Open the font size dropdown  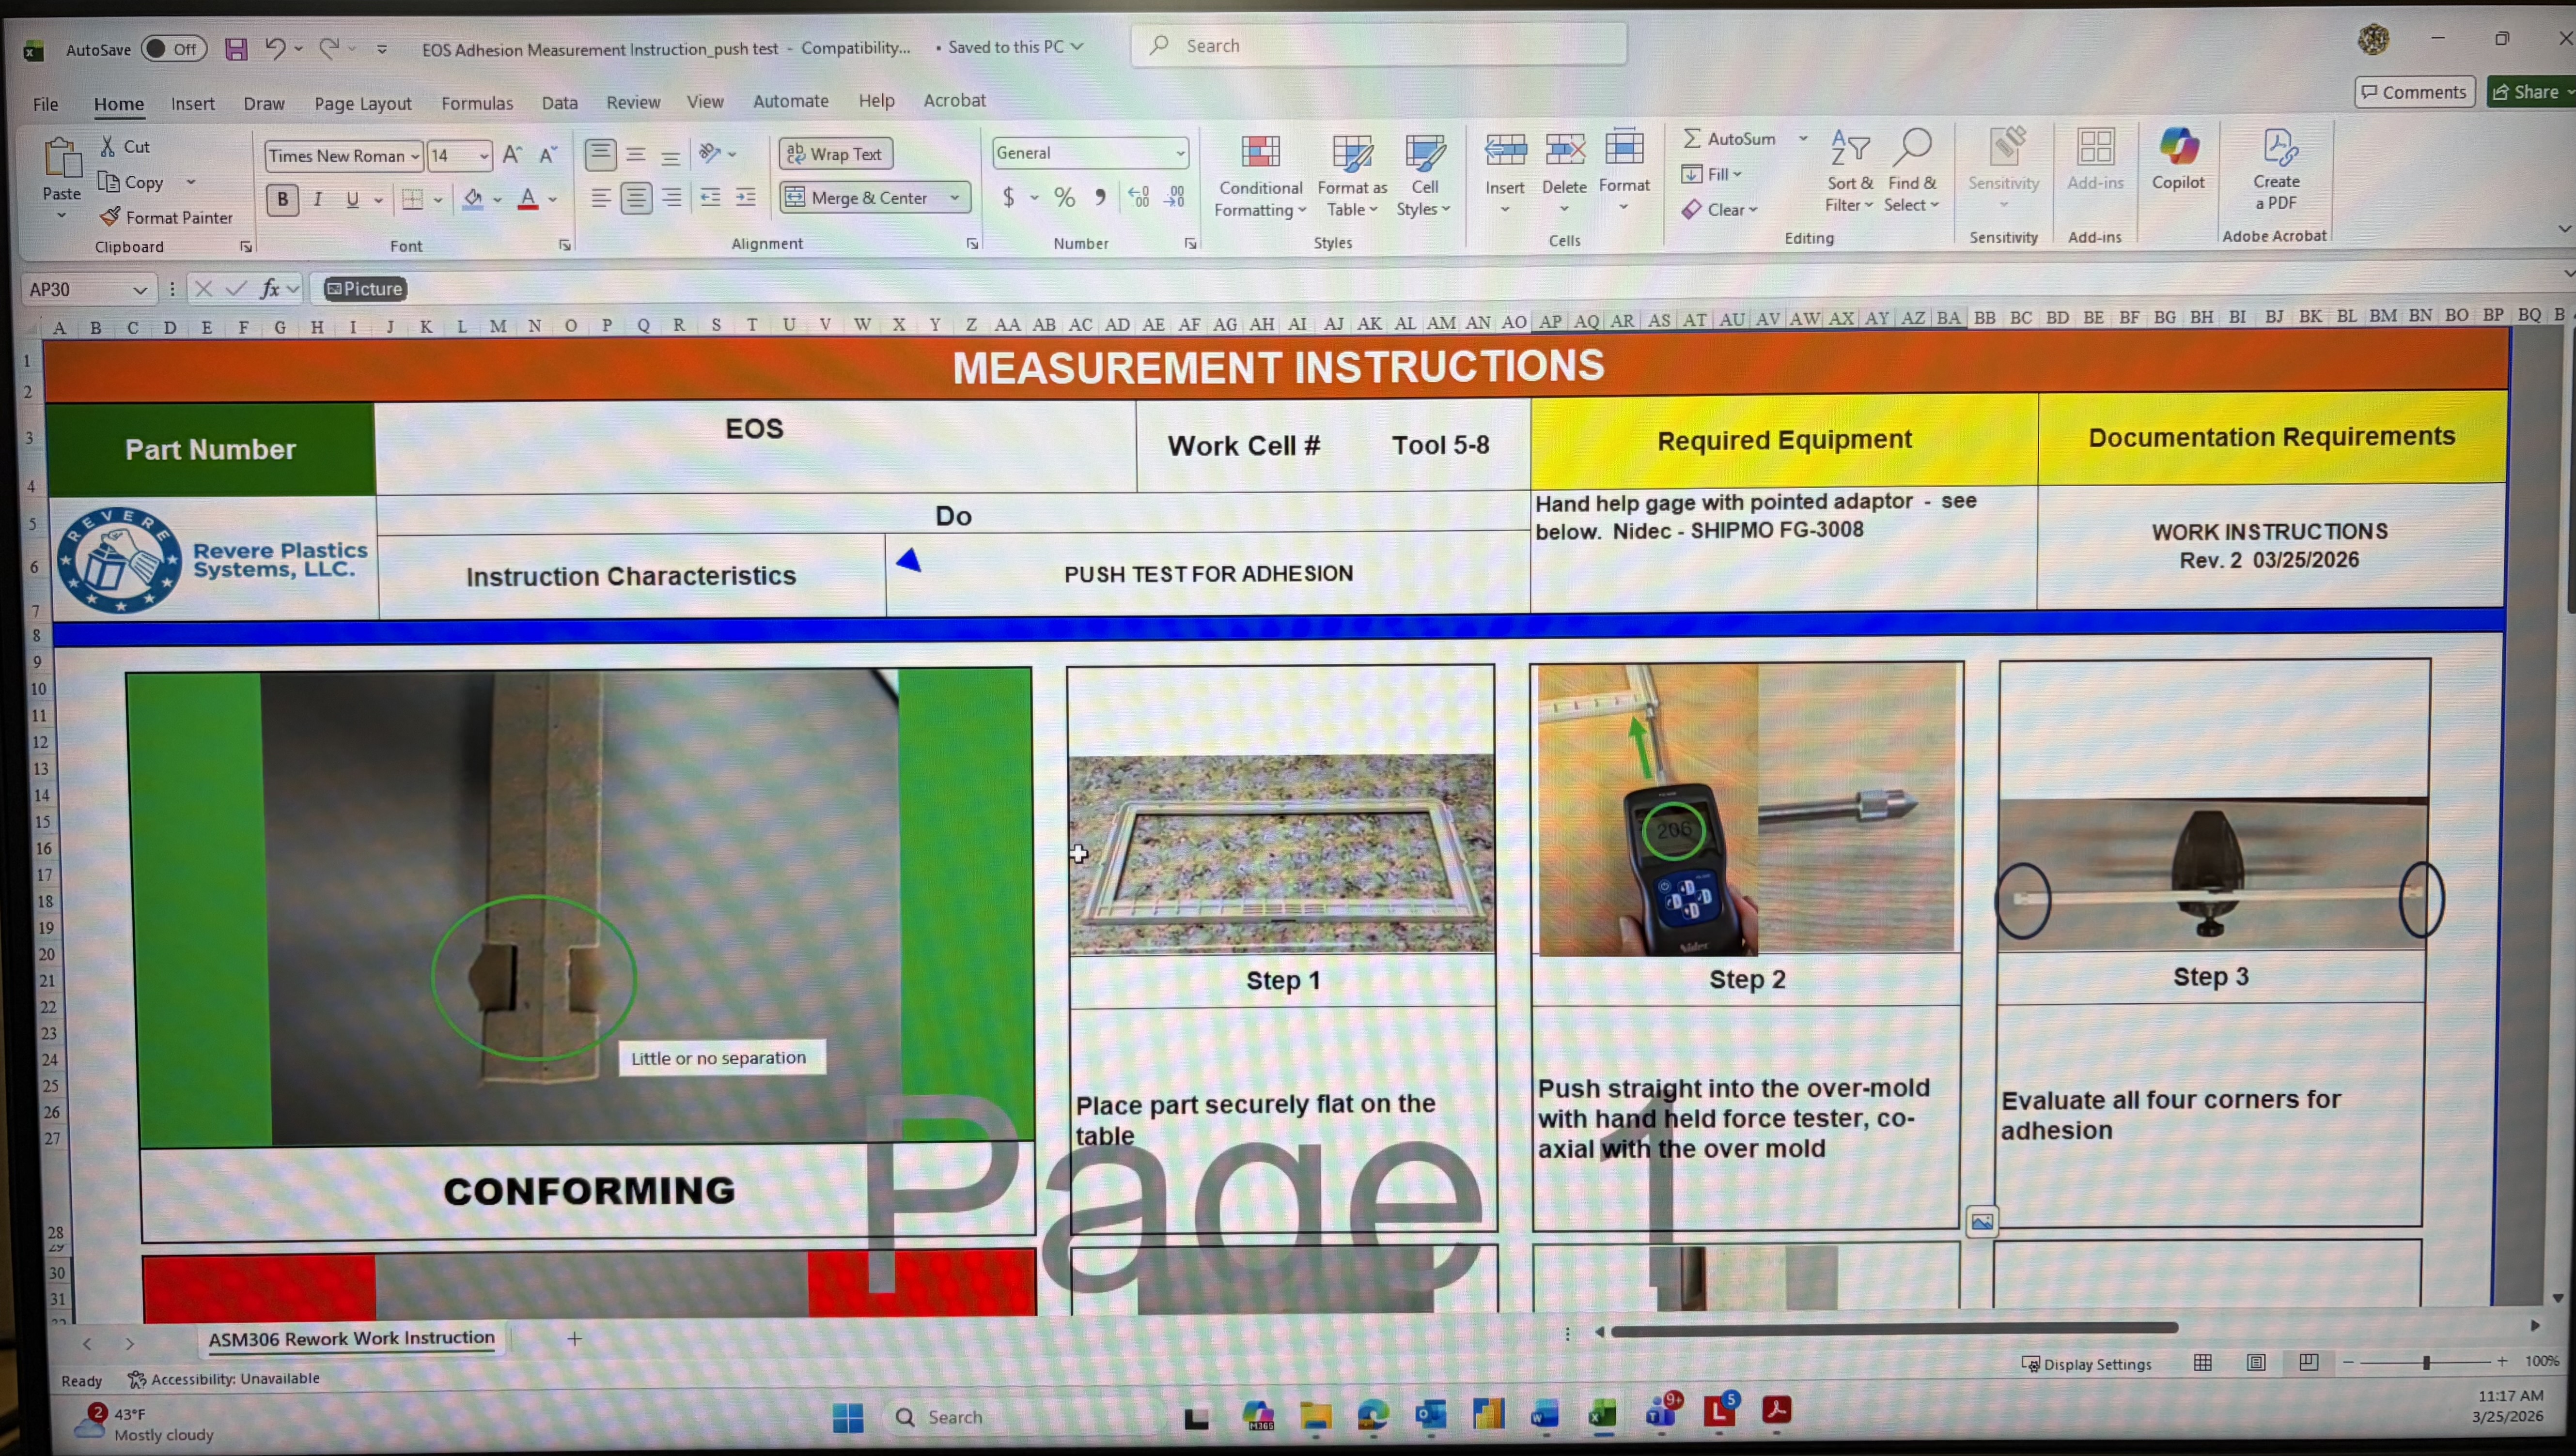(x=484, y=156)
